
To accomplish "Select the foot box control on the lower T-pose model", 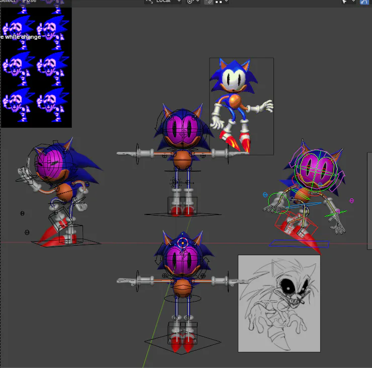I will click(182, 333).
